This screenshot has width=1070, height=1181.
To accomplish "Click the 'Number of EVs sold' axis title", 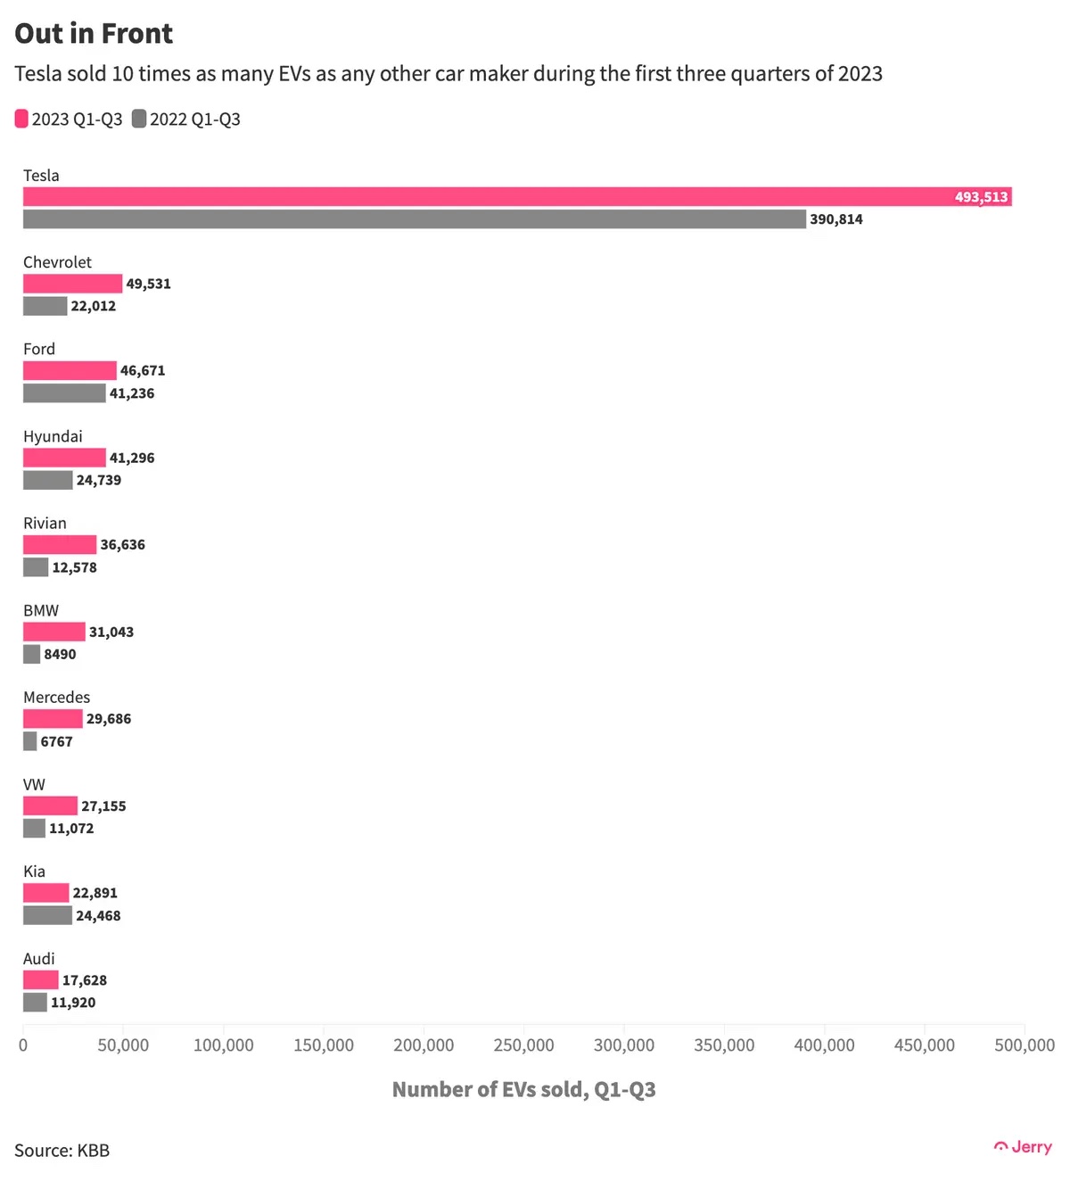I will 523,1089.
